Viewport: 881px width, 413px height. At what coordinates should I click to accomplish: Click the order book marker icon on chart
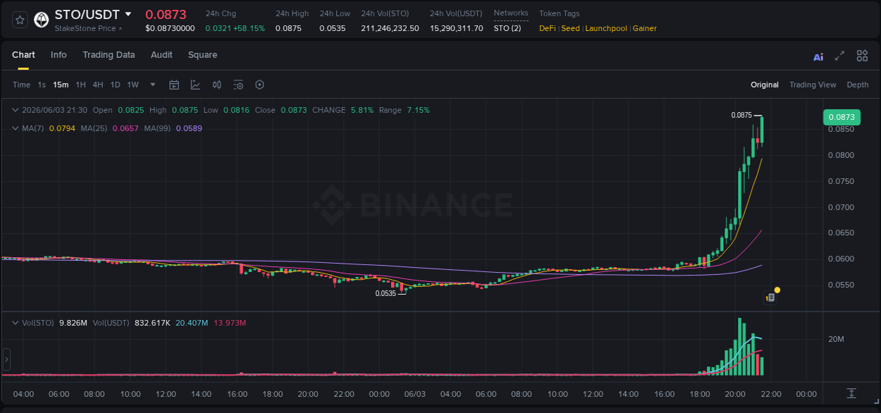[x=770, y=297]
